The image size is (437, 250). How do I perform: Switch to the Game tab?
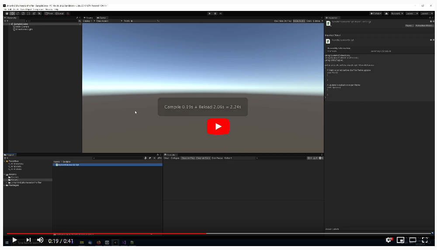(x=101, y=18)
